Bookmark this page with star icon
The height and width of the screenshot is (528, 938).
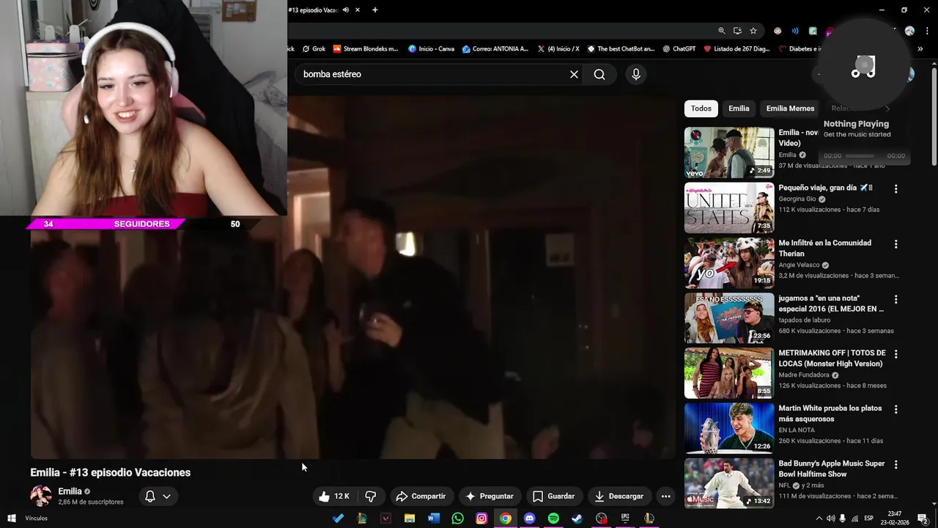[x=753, y=31]
